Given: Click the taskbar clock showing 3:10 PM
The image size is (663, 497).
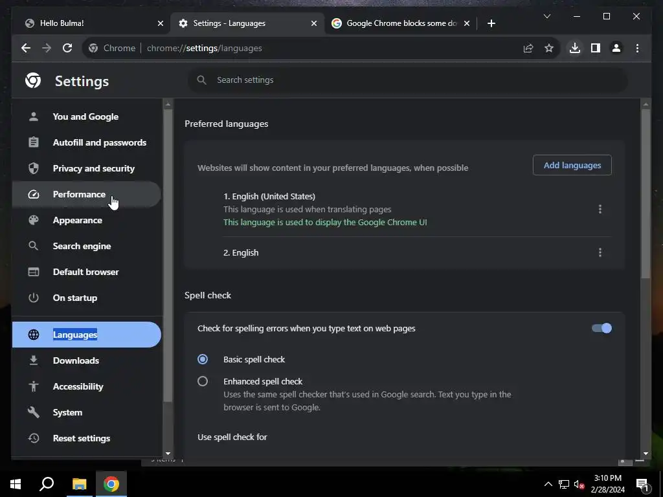Looking at the screenshot, I should (x=607, y=484).
